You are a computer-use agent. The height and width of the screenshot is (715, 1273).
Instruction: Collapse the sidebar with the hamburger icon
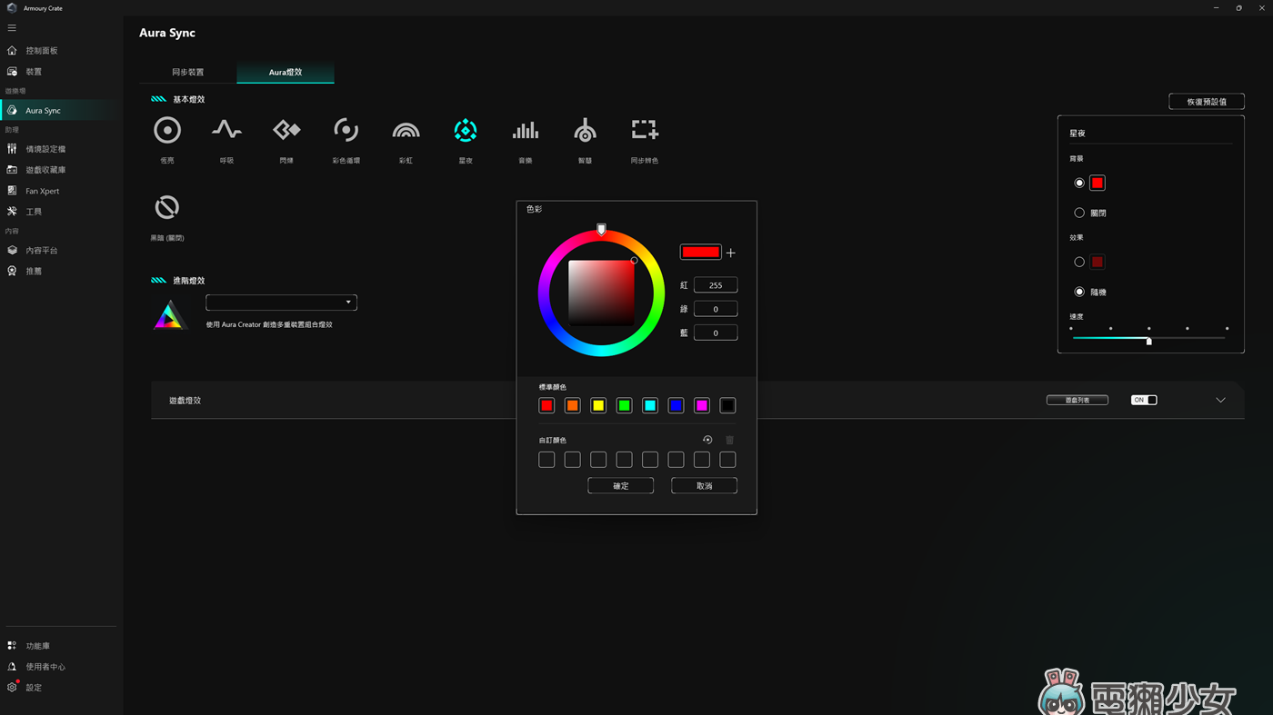tap(12, 28)
